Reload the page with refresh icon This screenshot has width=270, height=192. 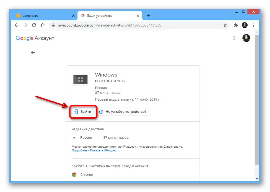click(34, 25)
